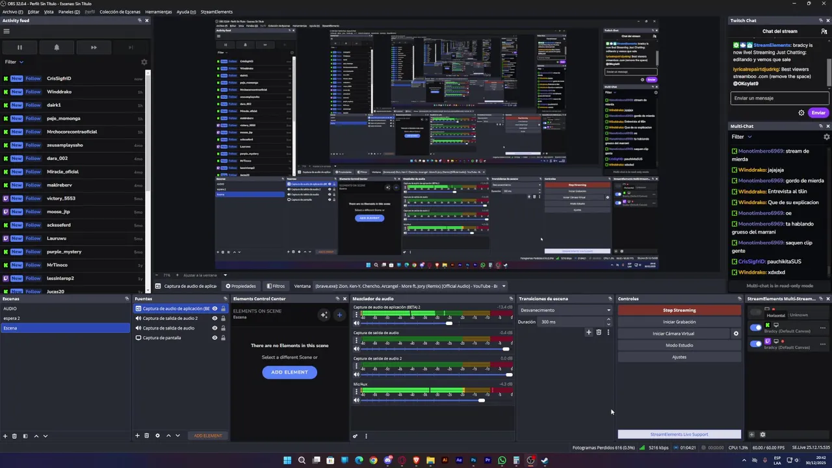
Task: Adjust Mic/Aux volume slider
Action: click(436, 400)
